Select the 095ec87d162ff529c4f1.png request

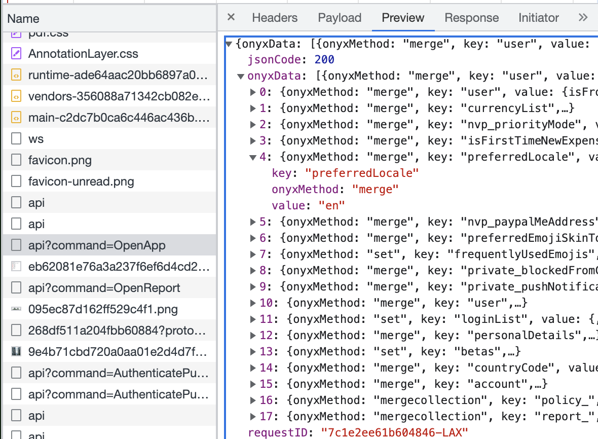coord(109,309)
